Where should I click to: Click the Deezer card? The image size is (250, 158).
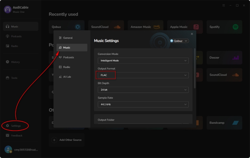pos(224,58)
